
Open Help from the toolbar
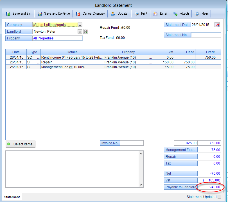click(x=201, y=14)
